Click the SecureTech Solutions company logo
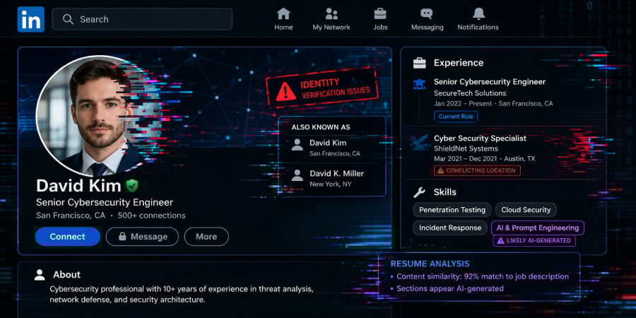636x318 pixels. point(420,86)
